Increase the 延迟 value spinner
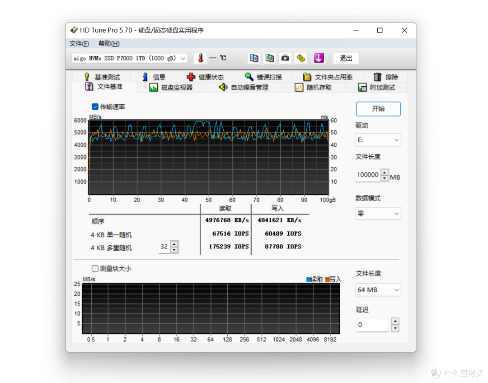 point(395,322)
